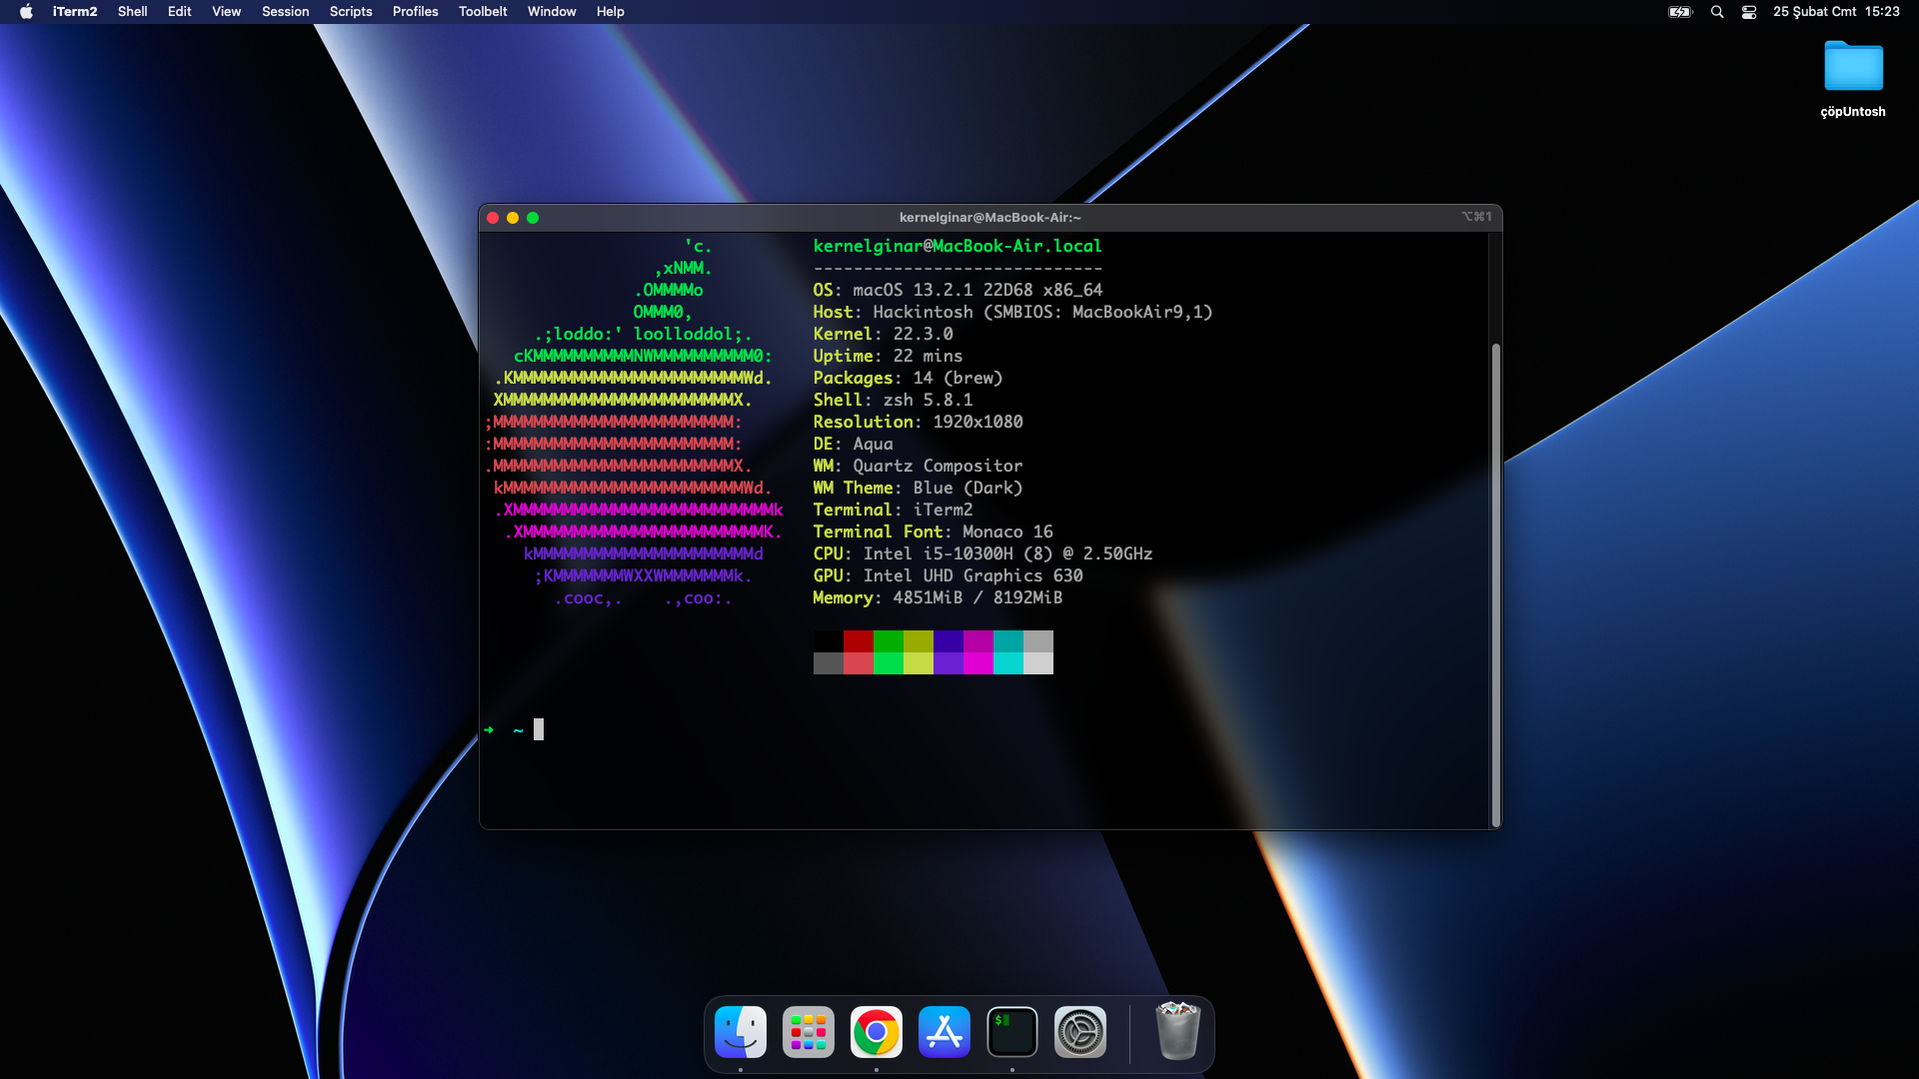Minimize the iTerm2 window with yellow button
1919x1079 pixels.
[x=513, y=218]
